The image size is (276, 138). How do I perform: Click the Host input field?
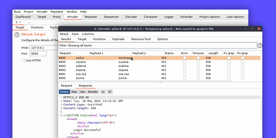44,47
